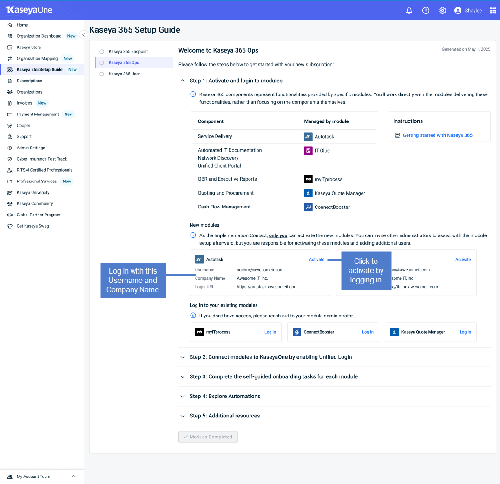Click the Mark as Completed button
500x484 pixels.
tap(208, 437)
